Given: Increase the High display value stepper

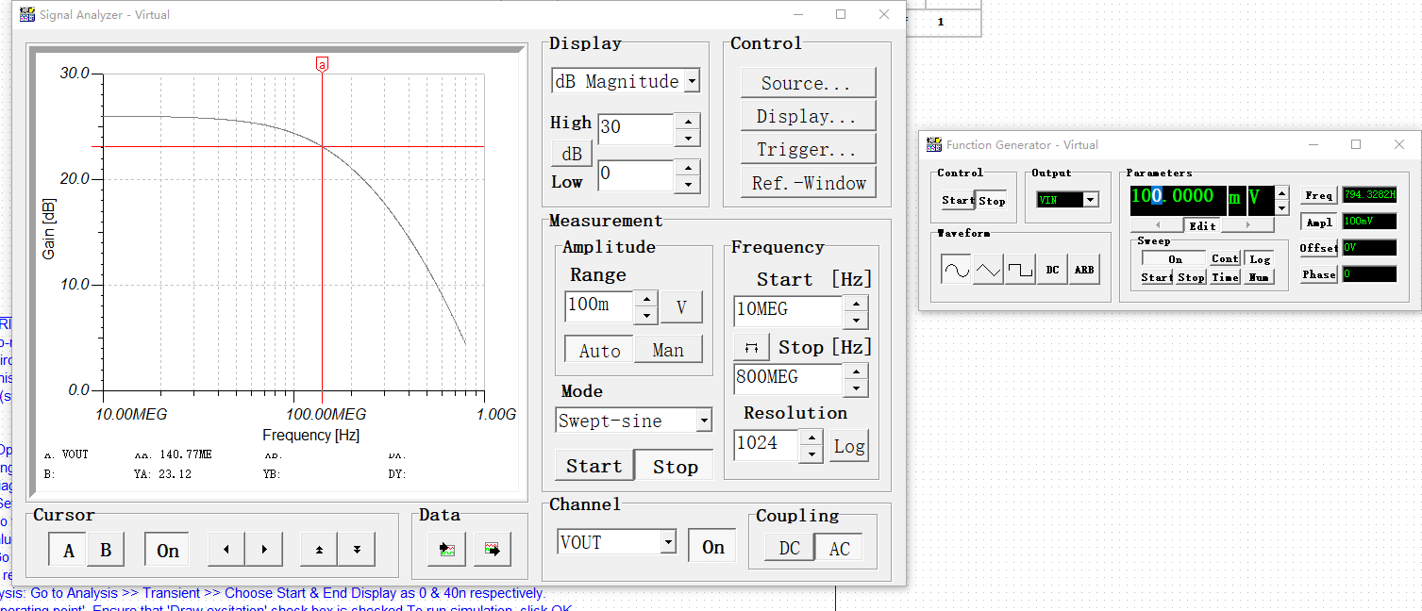Looking at the screenshot, I should pyautogui.click(x=689, y=122).
